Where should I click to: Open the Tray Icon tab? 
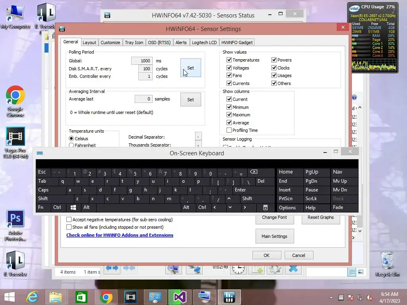[134, 42]
